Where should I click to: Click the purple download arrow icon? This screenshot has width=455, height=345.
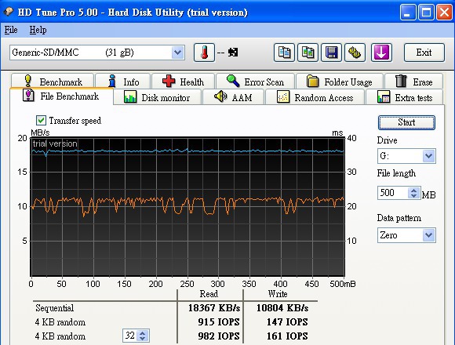click(x=381, y=53)
